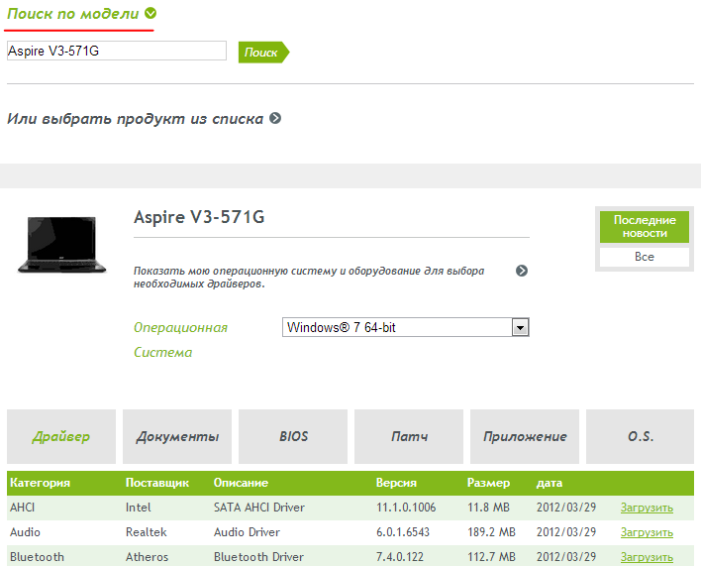
Task: Click the Размер column header
Action: [488, 483]
